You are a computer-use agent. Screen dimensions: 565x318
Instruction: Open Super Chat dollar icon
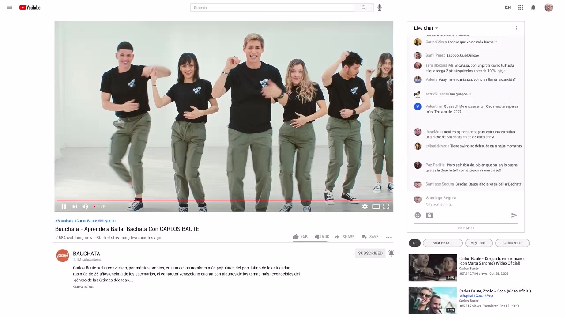click(429, 216)
